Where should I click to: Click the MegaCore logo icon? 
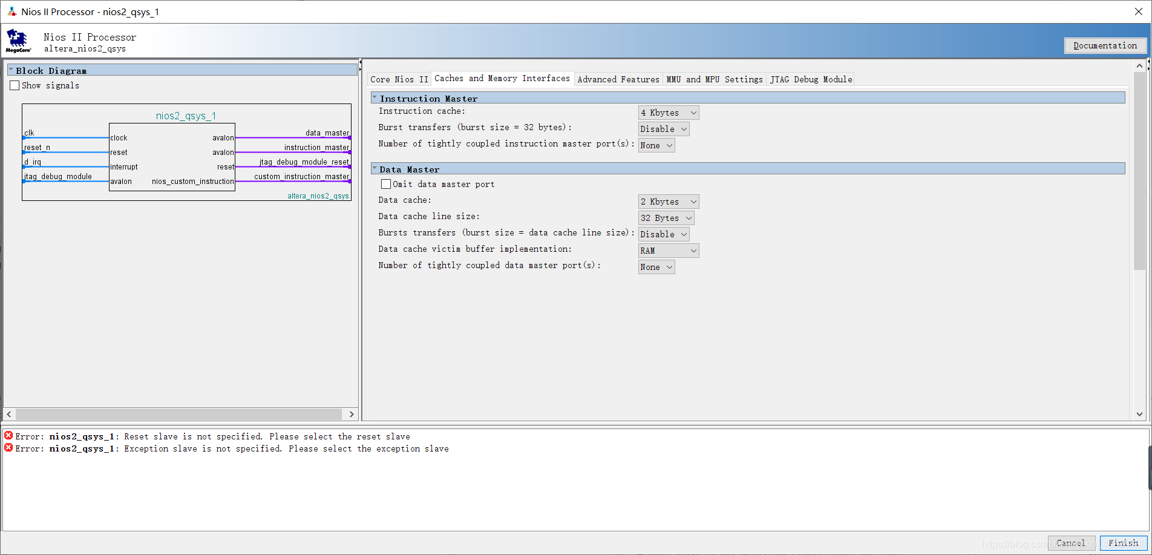point(18,41)
